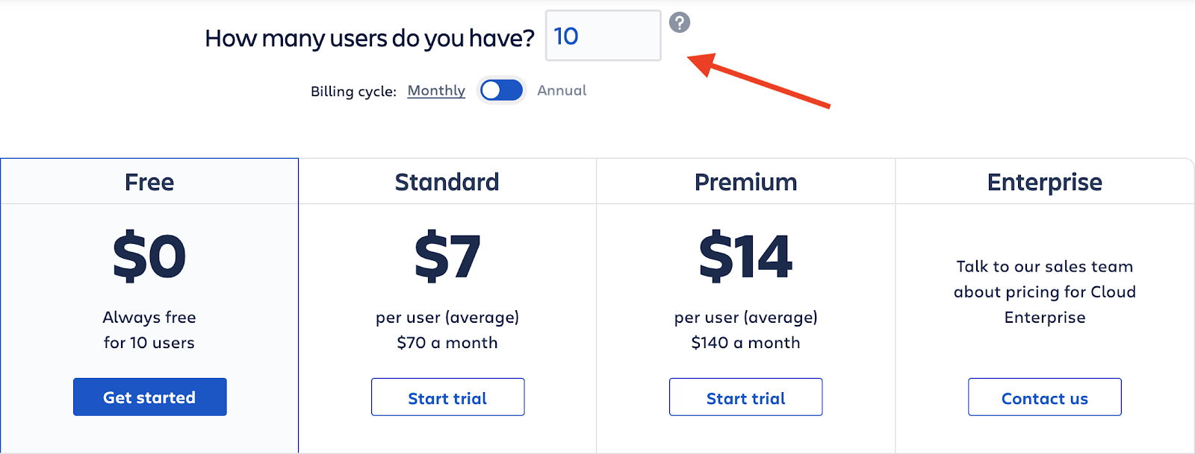The height and width of the screenshot is (454, 1195).
Task: Click the Contact us button
Action: pyautogui.click(x=1044, y=397)
